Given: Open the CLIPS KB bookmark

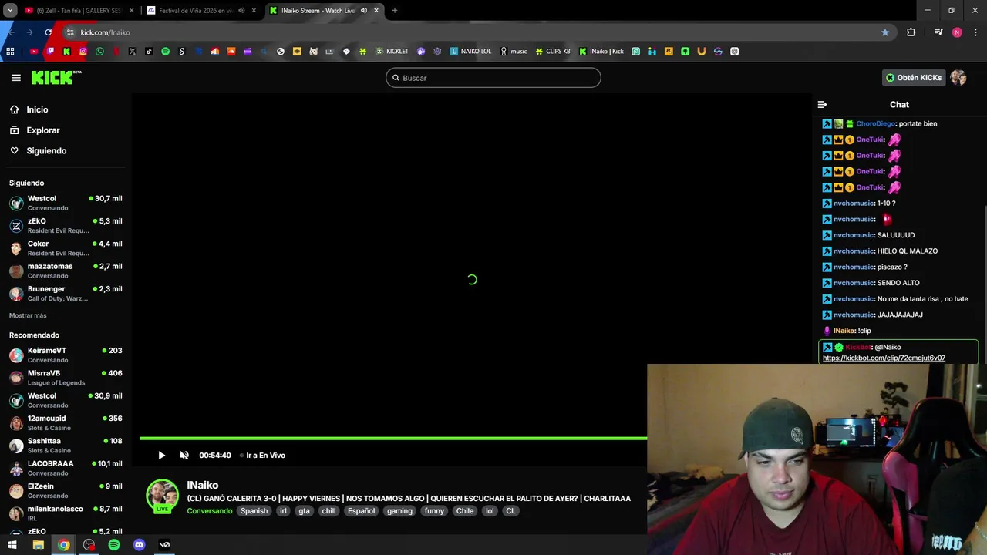Looking at the screenshot, I should pos(553,52).
